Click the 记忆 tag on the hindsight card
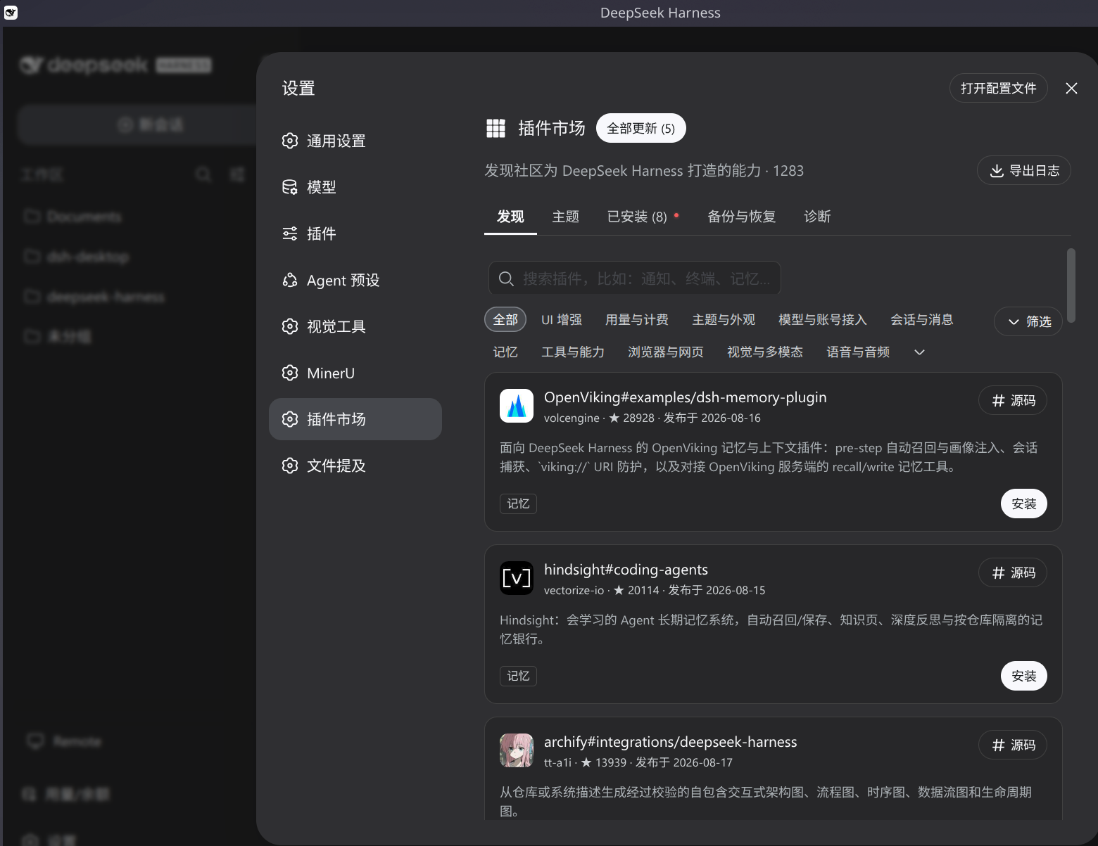The width and height of the screenshot is (1098, 846). [x=518, y=676]
